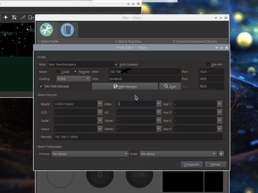Click the Remote 192.168.0.1:9999 field
The height and width of the screenshot is (193, 258).
pos(138,137)
